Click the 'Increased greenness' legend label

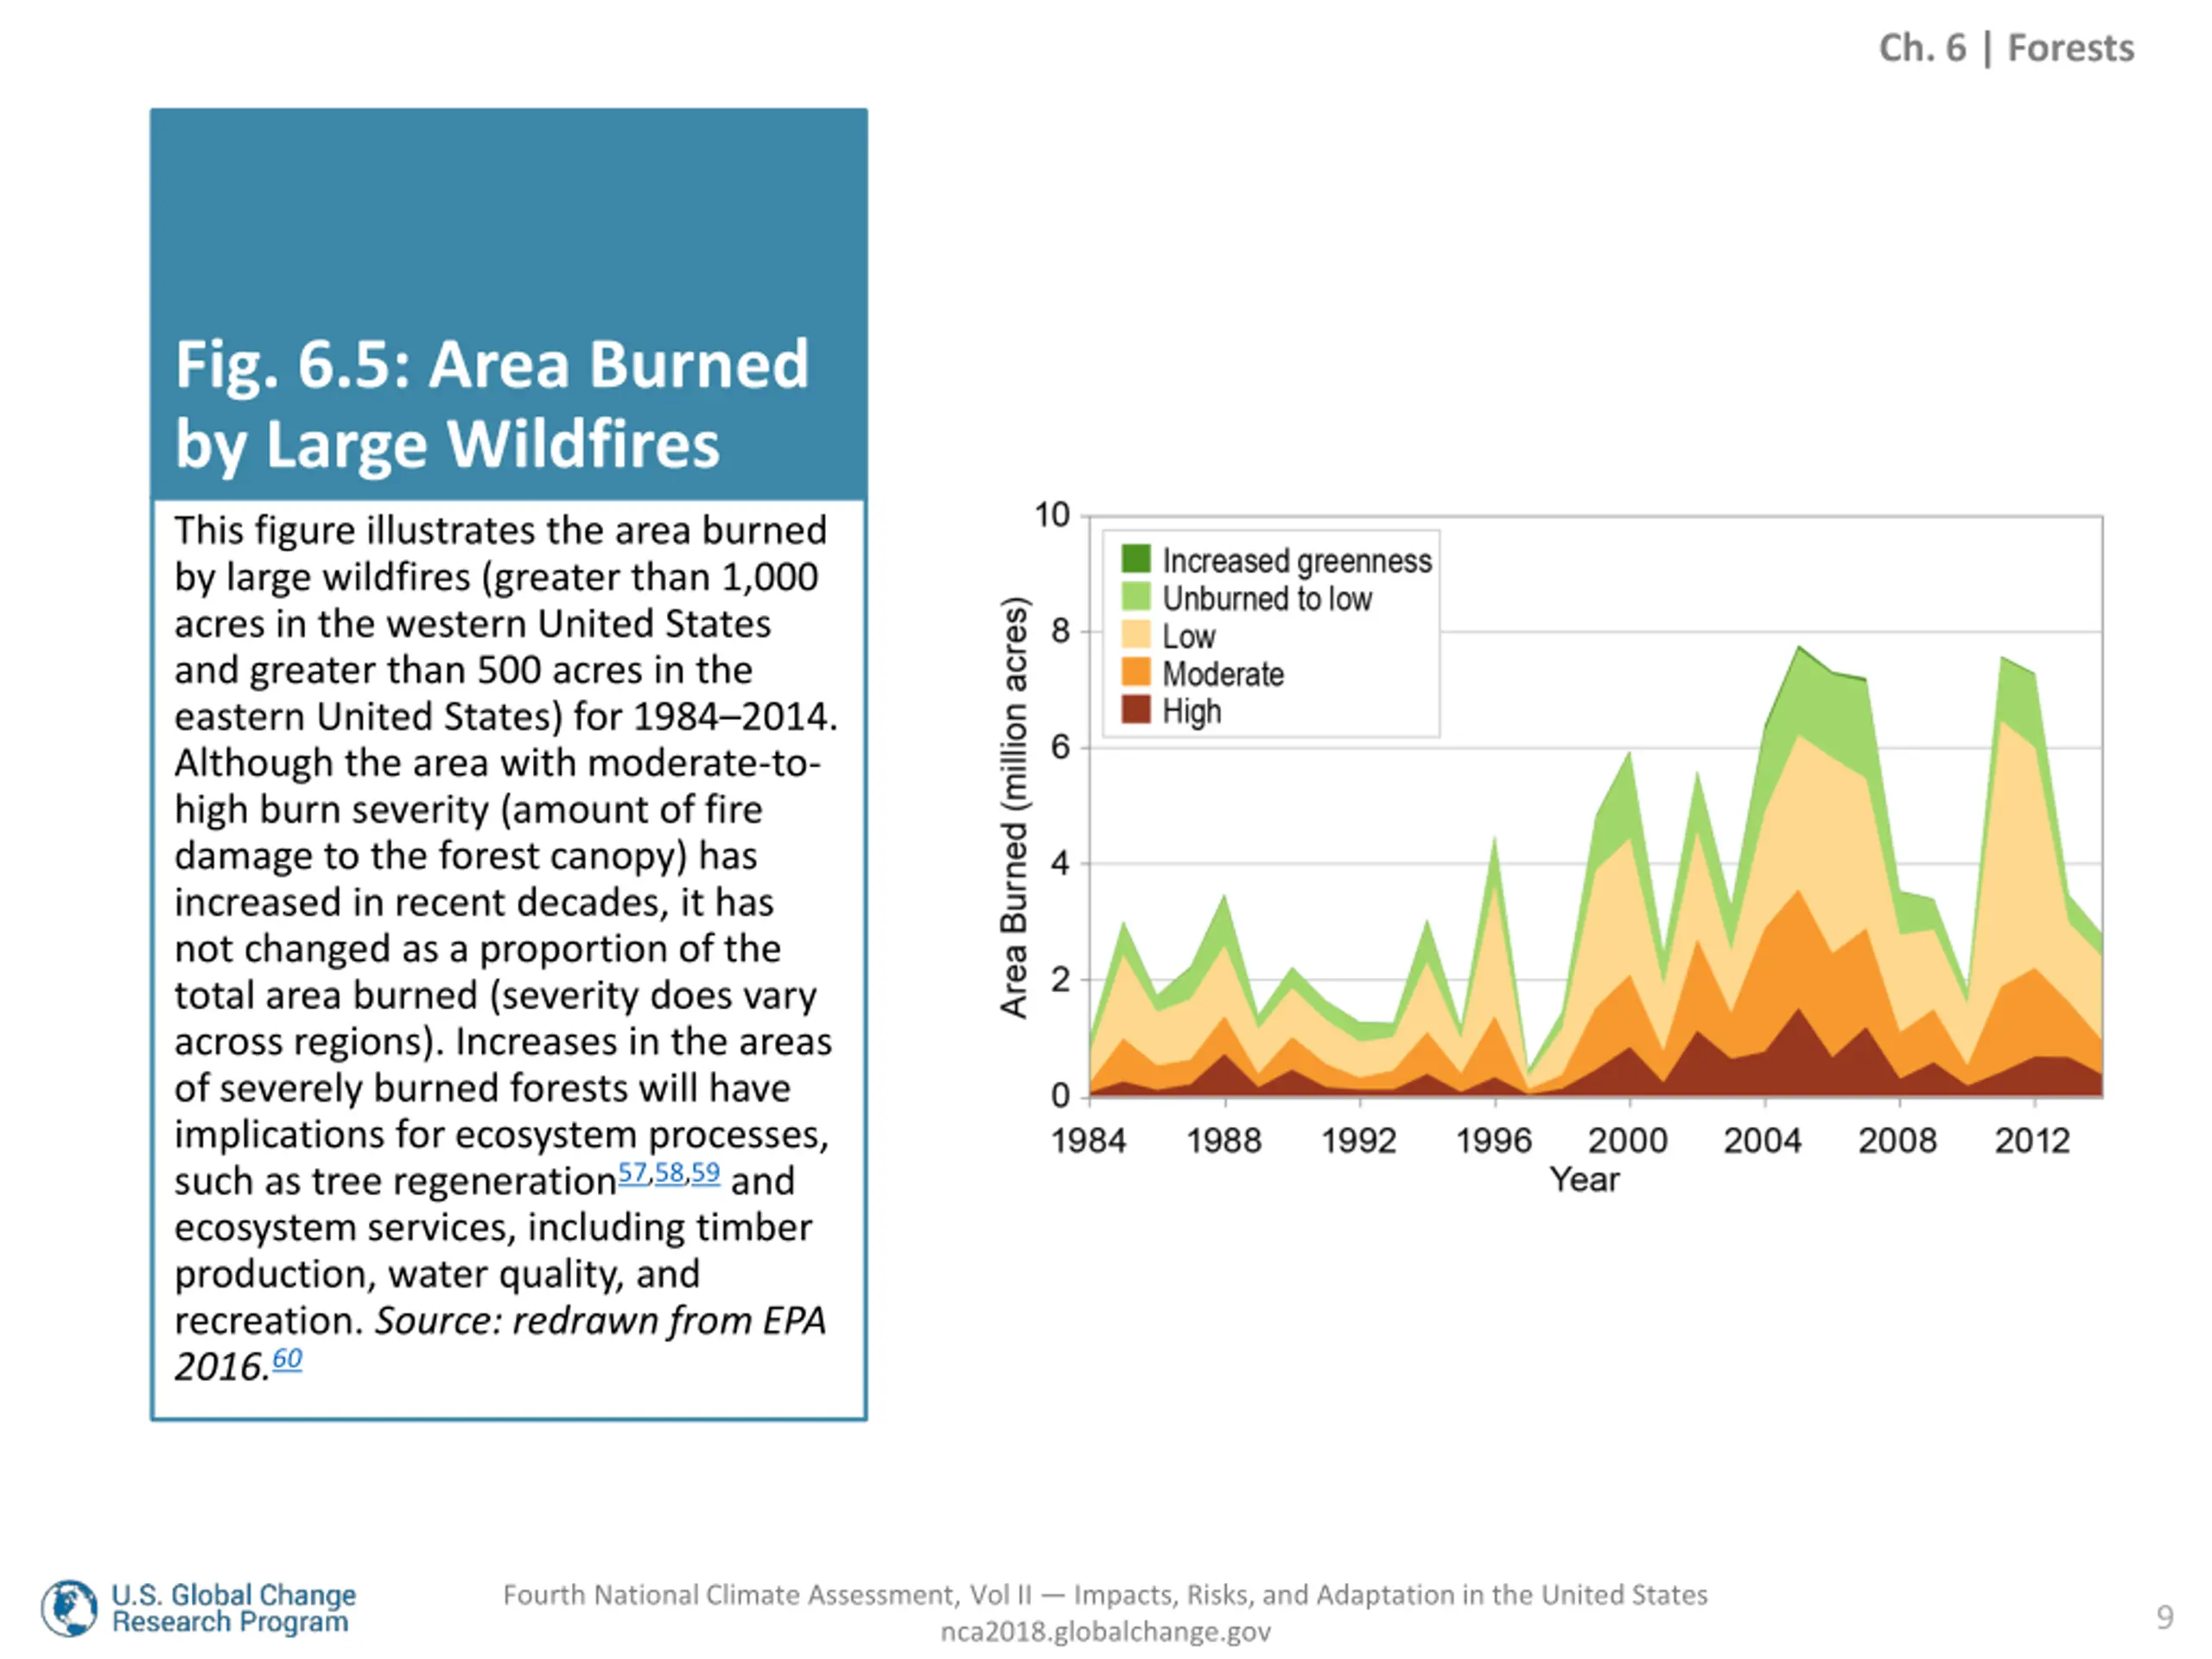[x=1297, y=561]
